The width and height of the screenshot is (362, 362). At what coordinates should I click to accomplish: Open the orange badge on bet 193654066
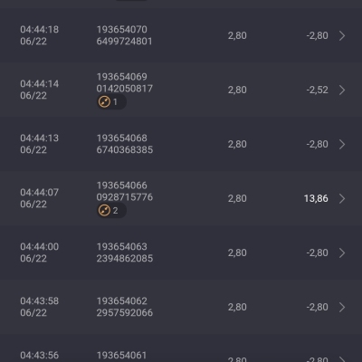click(111, 211)
